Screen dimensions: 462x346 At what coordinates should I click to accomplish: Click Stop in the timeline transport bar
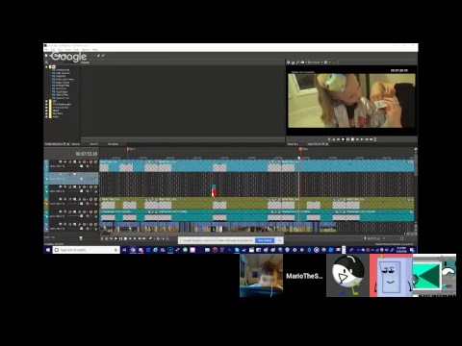tap(125, 238)
